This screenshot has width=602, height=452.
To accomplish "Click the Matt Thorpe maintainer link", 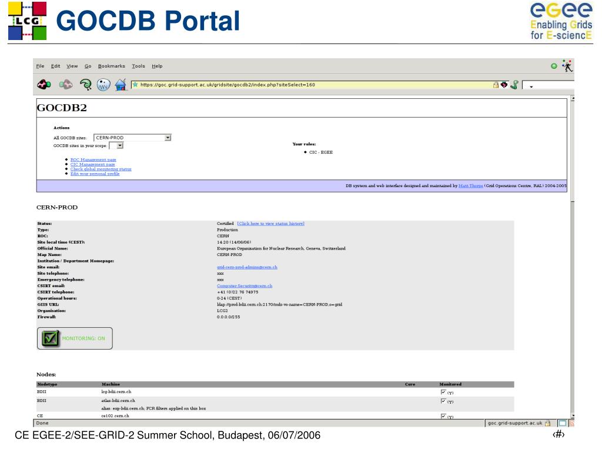I will (471, 185).
